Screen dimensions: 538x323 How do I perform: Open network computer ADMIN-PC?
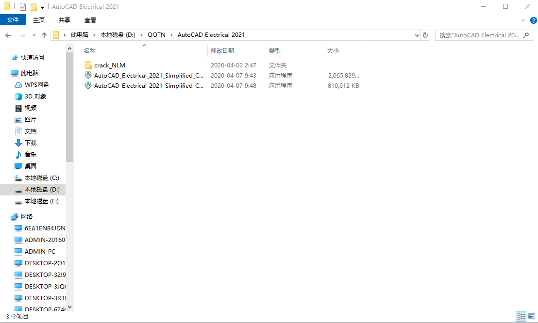point(40,251)
